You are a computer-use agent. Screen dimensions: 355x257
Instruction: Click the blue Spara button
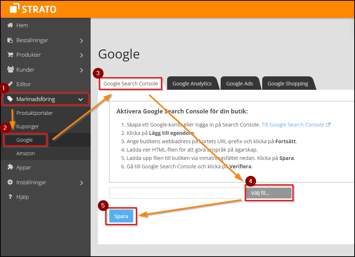(121, 216)
